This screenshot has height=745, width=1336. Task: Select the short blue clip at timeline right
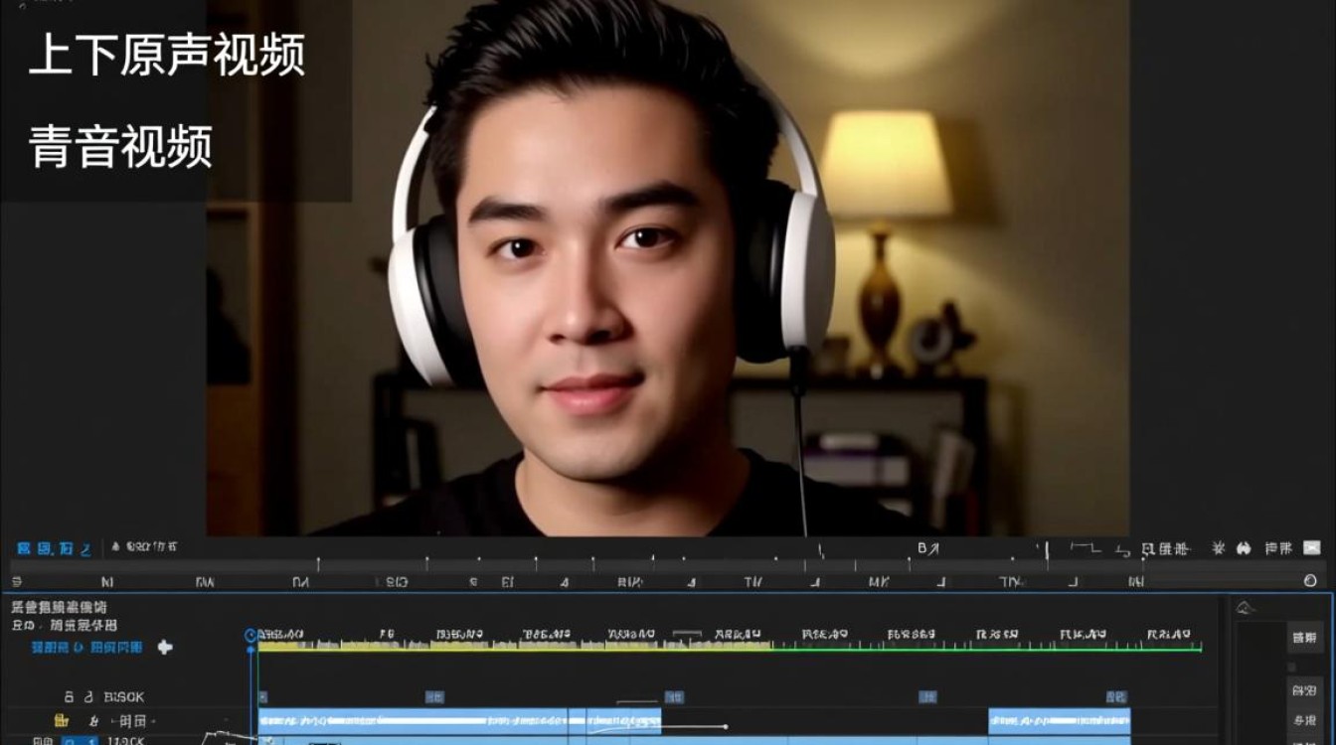1059,720
